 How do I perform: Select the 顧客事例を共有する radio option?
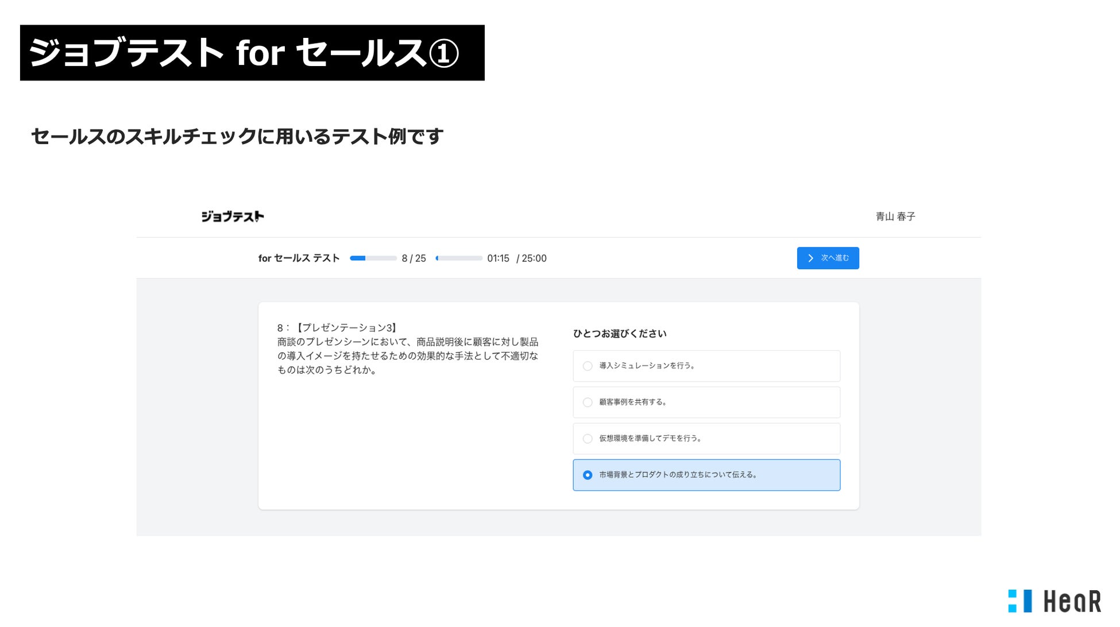tap(588, 402)
